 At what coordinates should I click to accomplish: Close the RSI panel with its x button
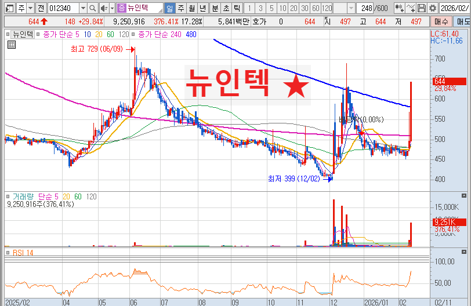[464, 252]
